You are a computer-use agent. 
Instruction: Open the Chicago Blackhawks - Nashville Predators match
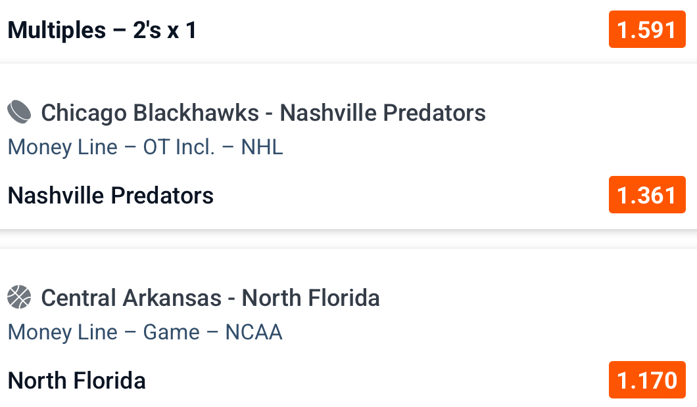pos(263,113)
